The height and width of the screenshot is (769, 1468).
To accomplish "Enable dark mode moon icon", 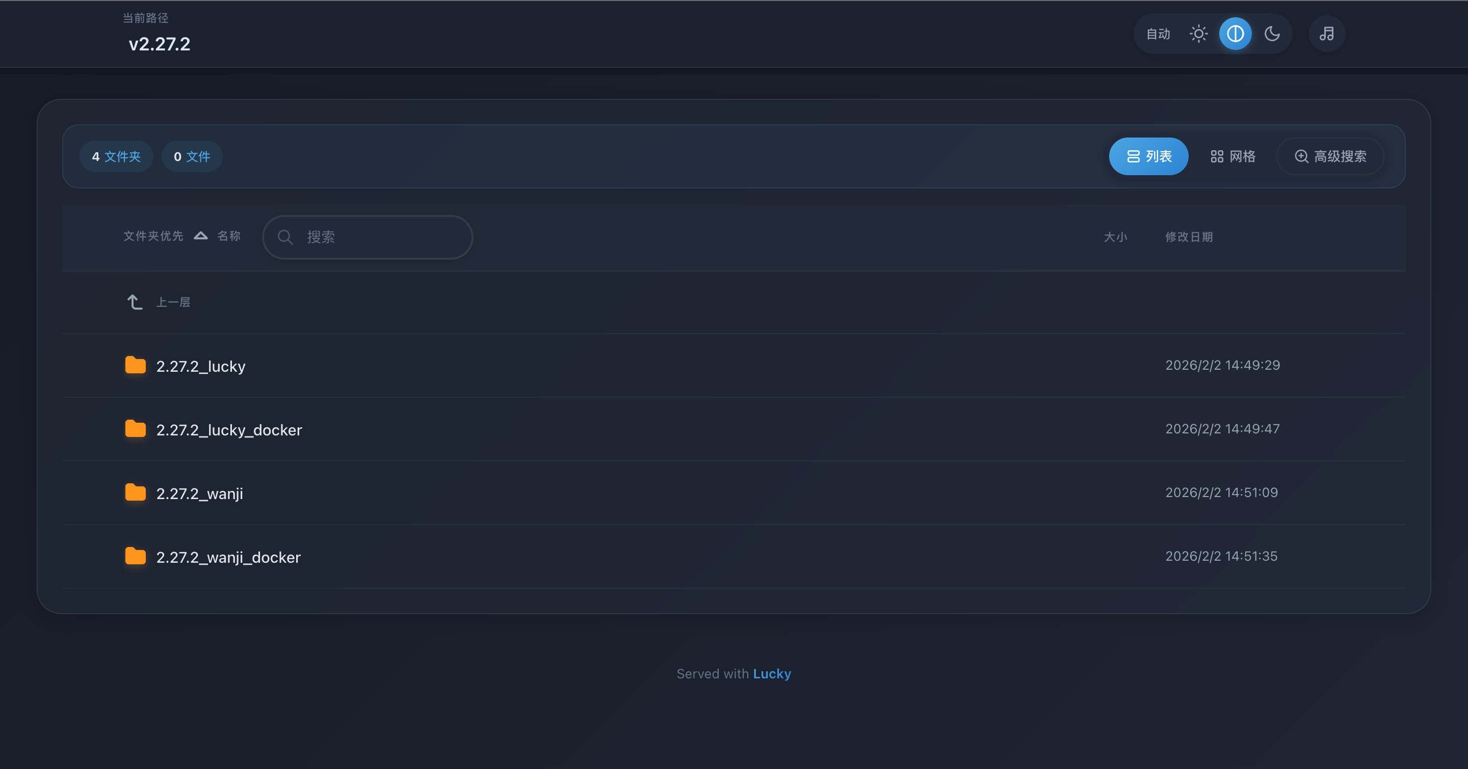I will (1272, 34).
